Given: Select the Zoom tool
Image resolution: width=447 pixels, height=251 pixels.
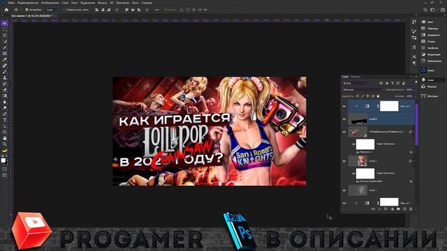Looking at the screenshot, I should click(x=5, y=144).
